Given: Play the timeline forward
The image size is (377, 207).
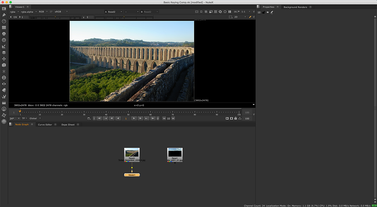Looking at the screenshot, I should coord(134,118).
